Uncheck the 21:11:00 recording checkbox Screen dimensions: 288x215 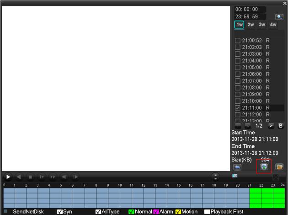click(238, 108)
